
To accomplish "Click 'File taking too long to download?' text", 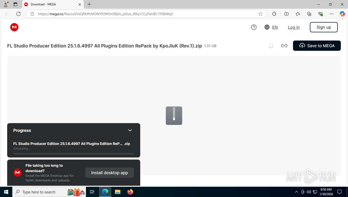I will coord(44,168).
